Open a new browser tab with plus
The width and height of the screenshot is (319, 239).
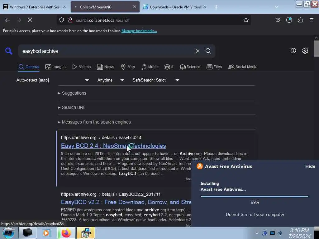(x=217, y=7)
